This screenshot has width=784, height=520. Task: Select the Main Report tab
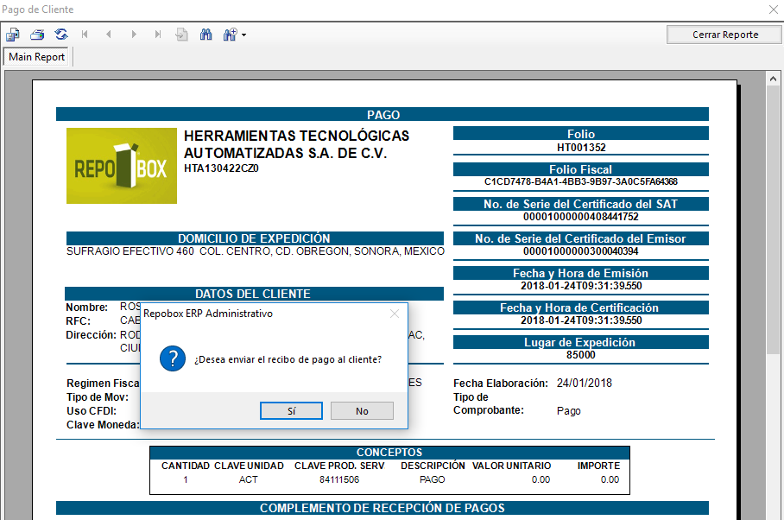(x=37, y=57)
